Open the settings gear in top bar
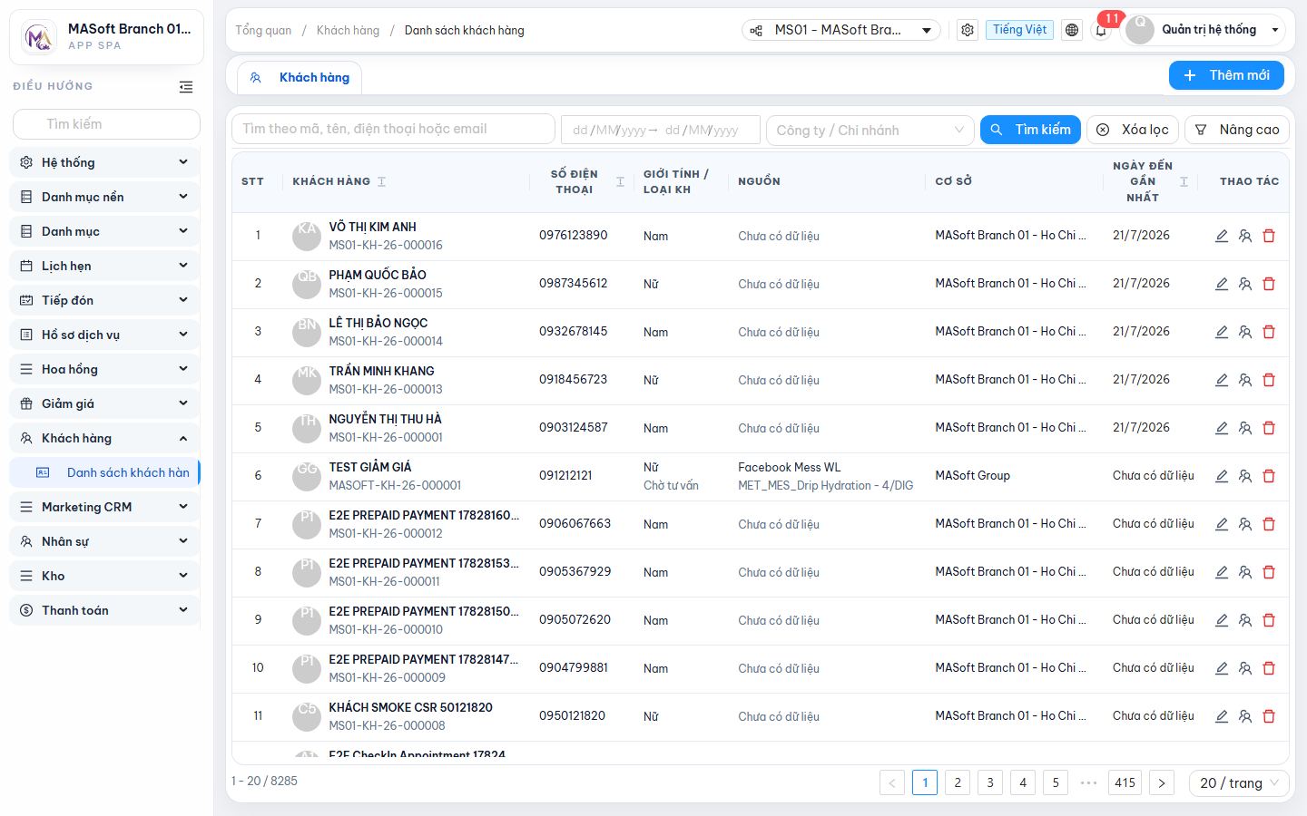 [x=968, y=30]
